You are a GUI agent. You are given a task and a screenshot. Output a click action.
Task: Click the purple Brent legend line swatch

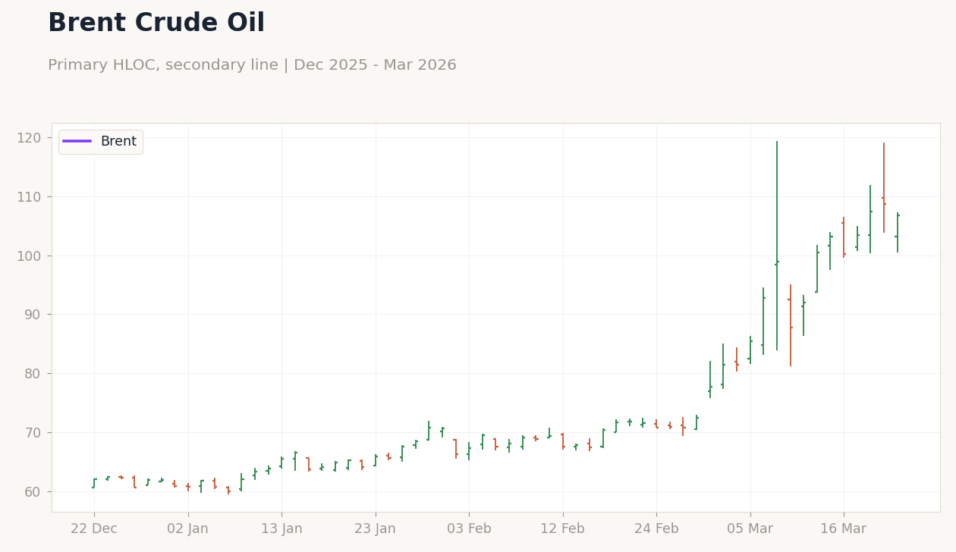[77, 142]
